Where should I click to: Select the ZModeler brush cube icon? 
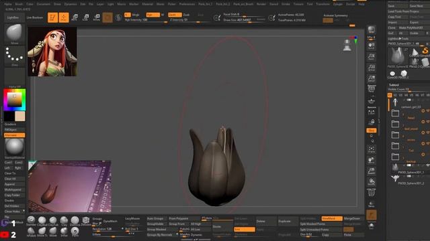pos(86,221)
